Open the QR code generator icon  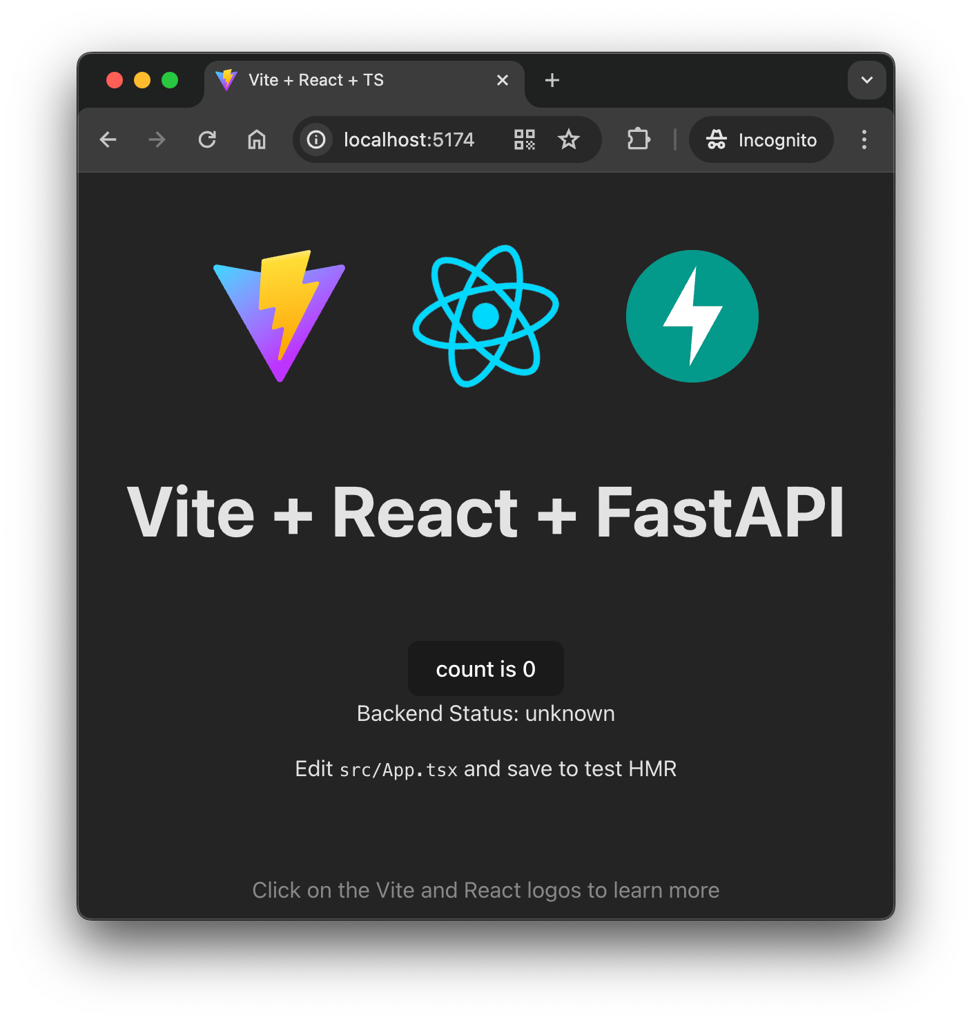525,139
